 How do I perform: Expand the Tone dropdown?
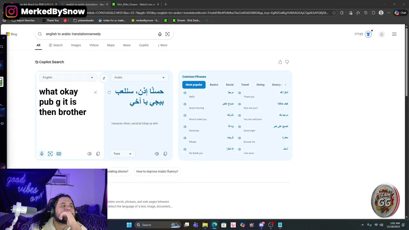122,154
